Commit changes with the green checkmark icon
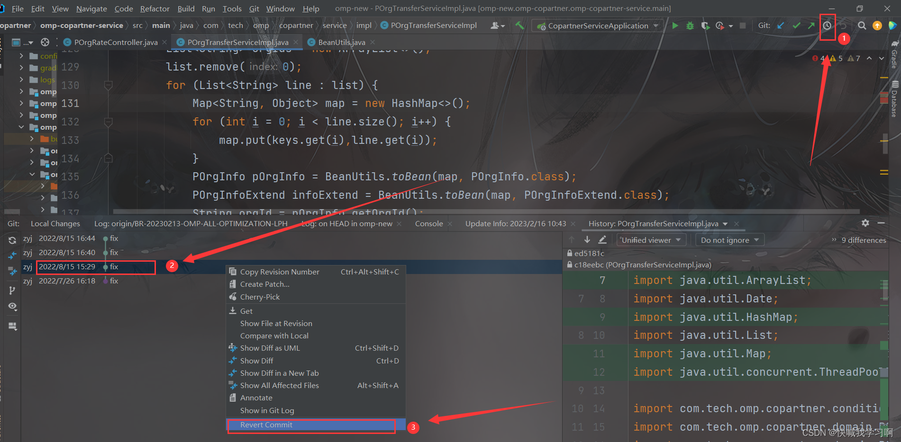This screenshot has width=901, height=442. [796, 26]
